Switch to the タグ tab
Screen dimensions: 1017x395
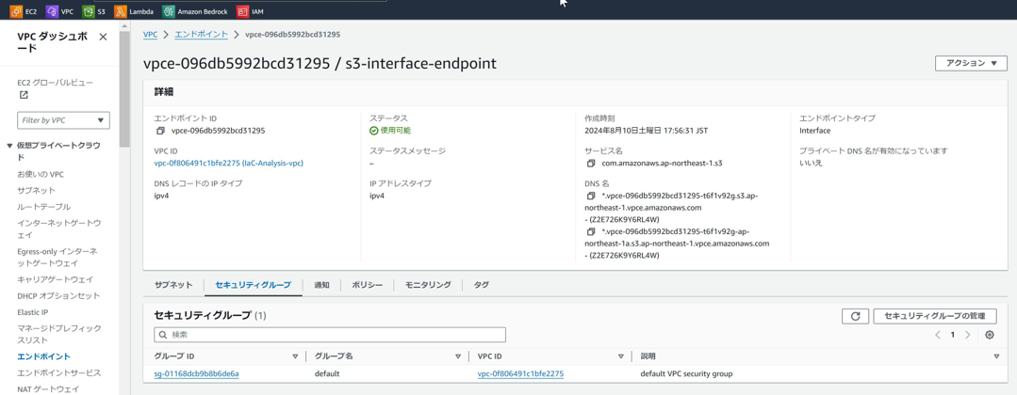[482, 285]
